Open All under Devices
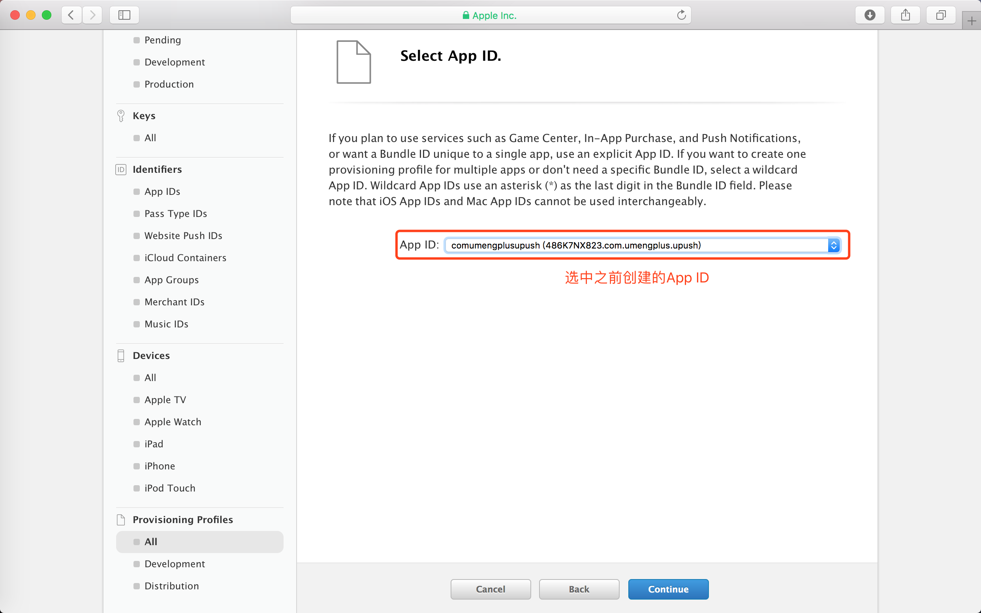 pos(150,378)
